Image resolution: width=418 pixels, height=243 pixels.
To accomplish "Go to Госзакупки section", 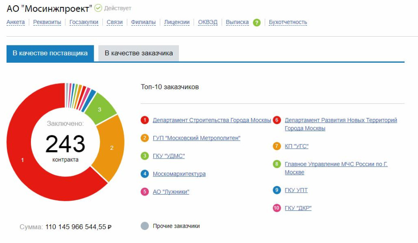I will pyautogui.click(x=84, y=22).
